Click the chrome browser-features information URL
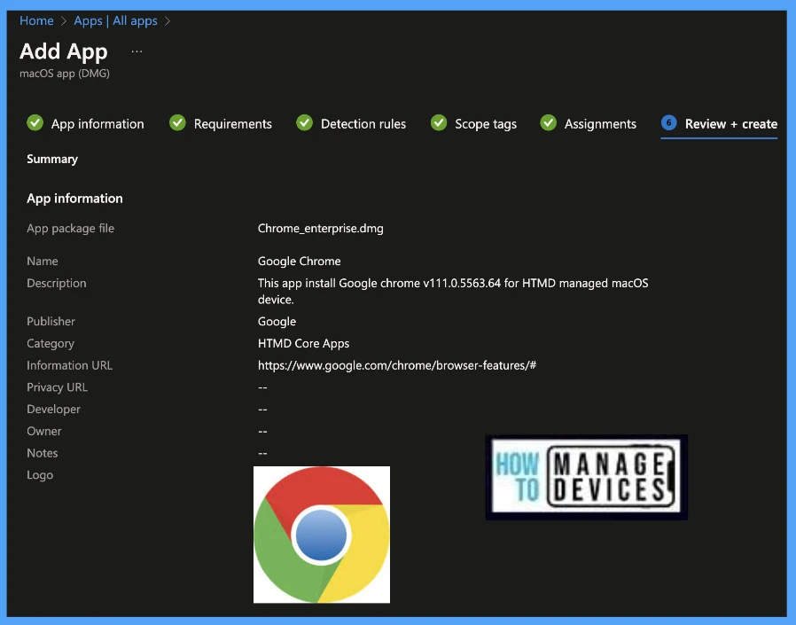796x625 pixels. pyautogui.click(x=397, y=365)
